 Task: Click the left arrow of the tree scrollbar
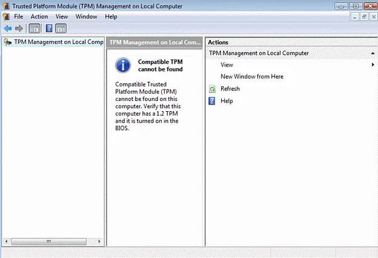click(6, 242)
